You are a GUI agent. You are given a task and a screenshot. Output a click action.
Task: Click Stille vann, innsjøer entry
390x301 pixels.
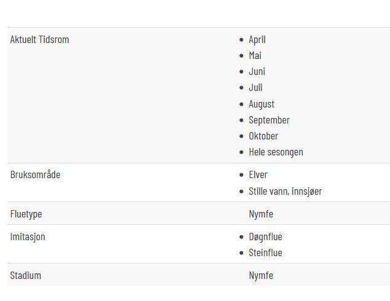(285, 191)
